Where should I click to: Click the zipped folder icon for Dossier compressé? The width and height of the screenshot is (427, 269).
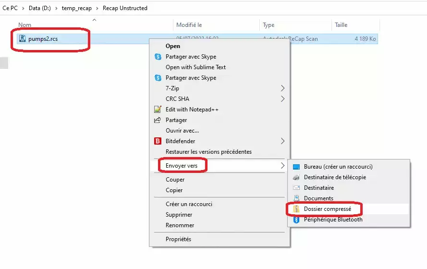[x=296, y=209]
